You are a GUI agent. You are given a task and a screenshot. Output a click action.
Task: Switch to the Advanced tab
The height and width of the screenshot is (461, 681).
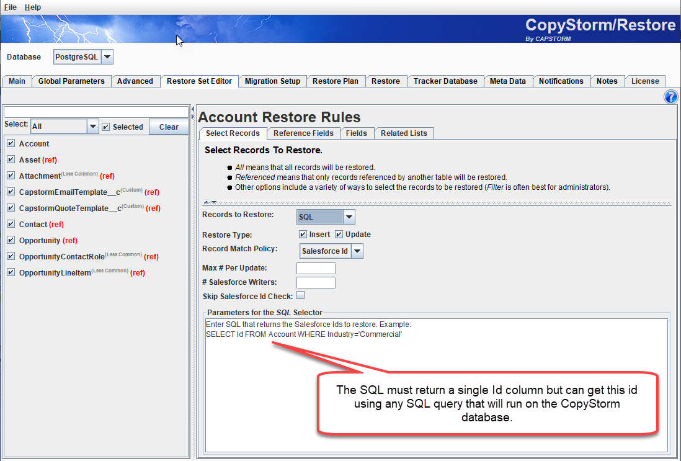pos(135,81)
